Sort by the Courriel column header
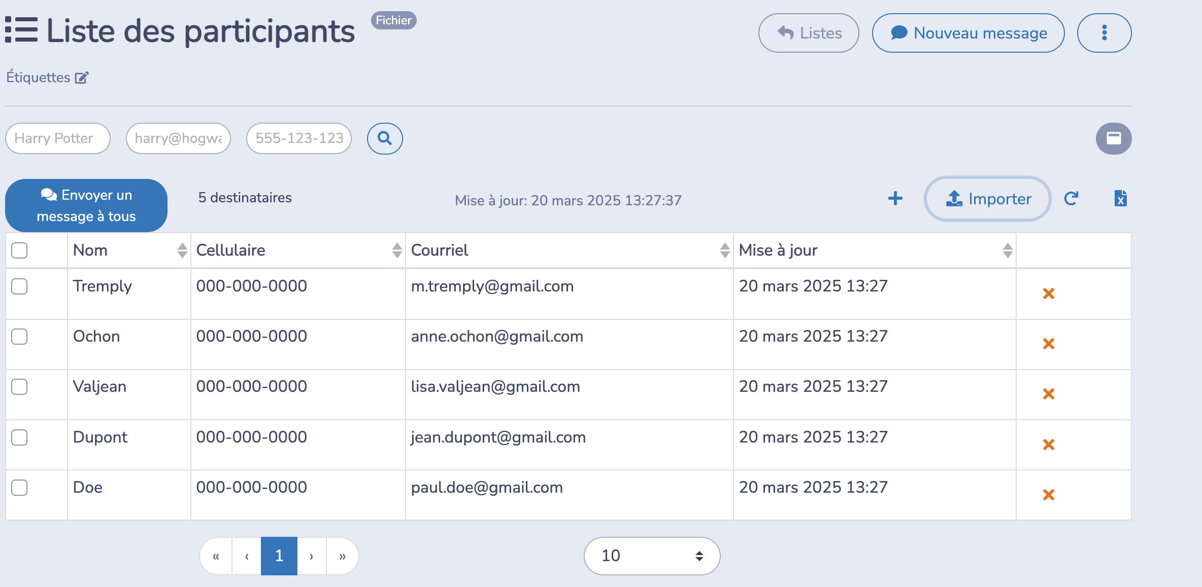The height and width of the screenshot is (587, 1202). [x=570, y=250]
